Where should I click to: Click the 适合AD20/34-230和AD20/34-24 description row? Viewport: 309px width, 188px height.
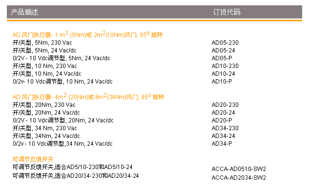[76, 176]
